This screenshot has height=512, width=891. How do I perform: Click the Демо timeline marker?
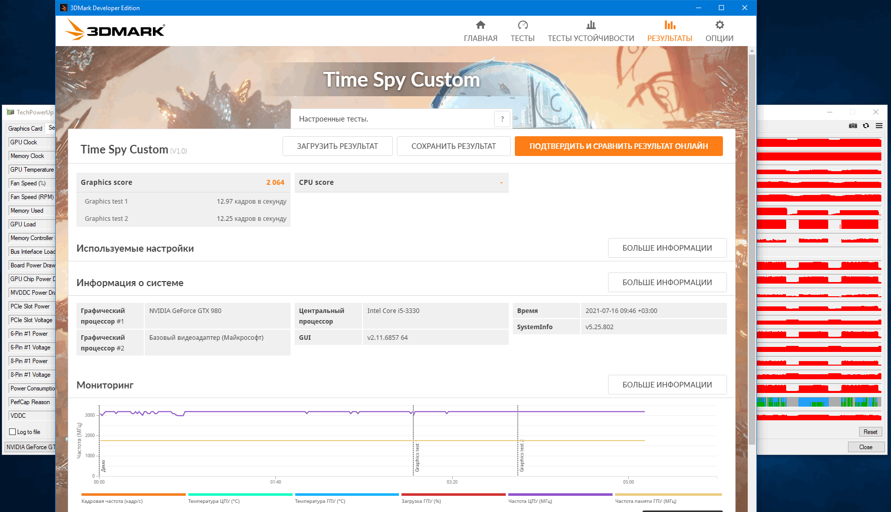coord(103,466)
